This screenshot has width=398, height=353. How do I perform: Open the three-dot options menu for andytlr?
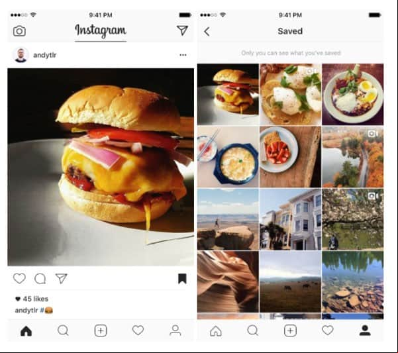[x=183, y=55]
